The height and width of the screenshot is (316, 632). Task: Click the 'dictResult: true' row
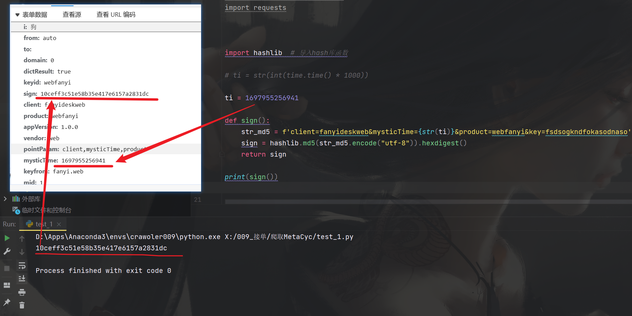point(106,71)
